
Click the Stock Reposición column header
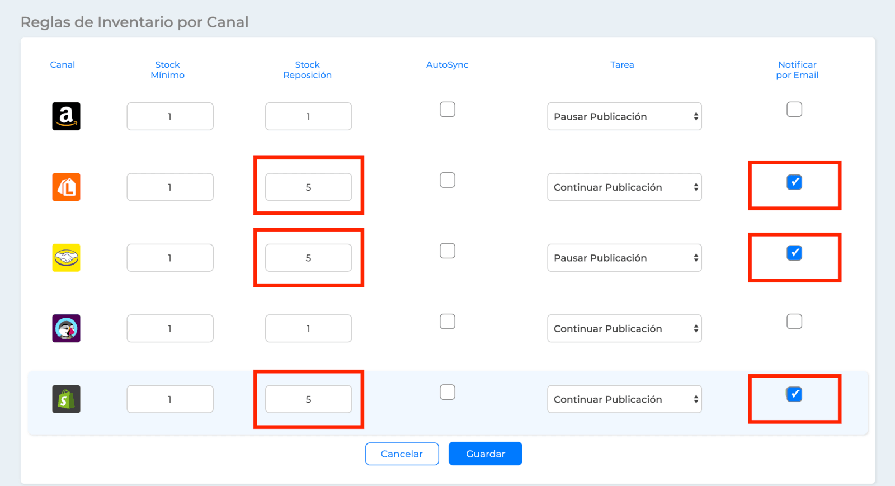[x=307, y=70]
